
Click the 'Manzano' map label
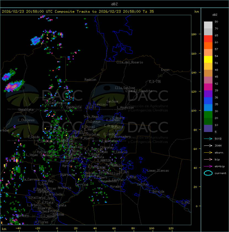23,215
